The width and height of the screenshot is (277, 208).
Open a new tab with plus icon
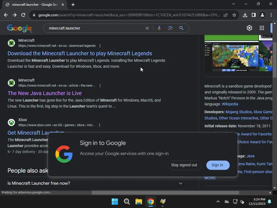pos(73,5)
